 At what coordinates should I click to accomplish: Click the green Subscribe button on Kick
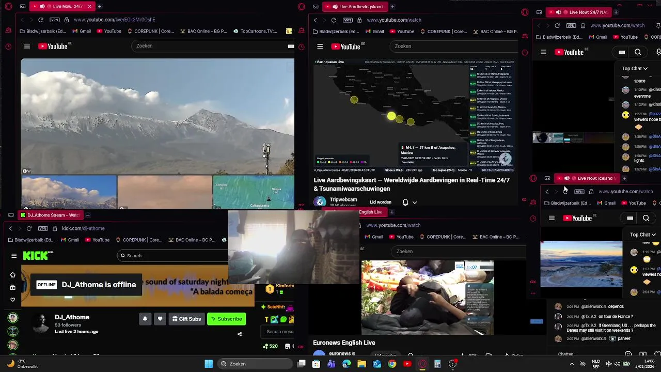point(226,319)
